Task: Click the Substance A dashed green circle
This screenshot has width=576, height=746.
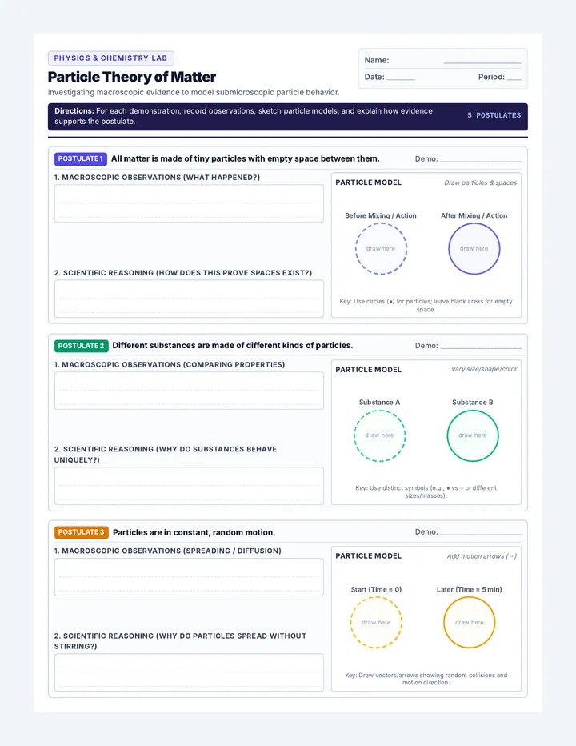Action: click(x=379, y=435)
